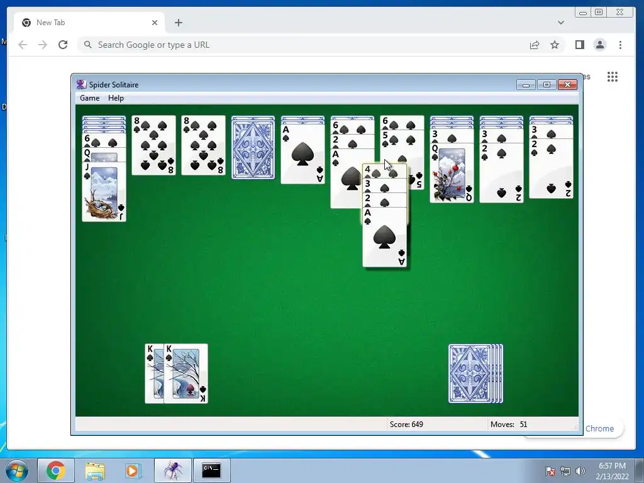The height and width of the screenshot is (483, 644).
Task: Toggle Chrome side panel
Action: click(579, 45)
